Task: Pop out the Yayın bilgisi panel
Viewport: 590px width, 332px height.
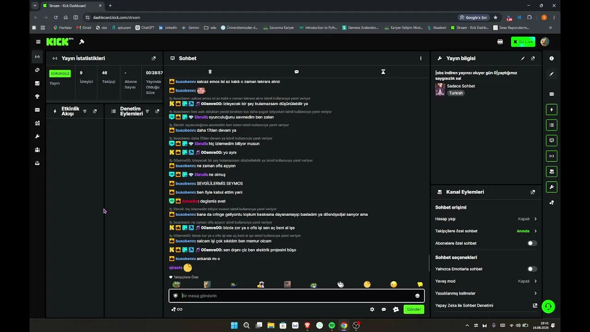Action: [x=533, y=59]
